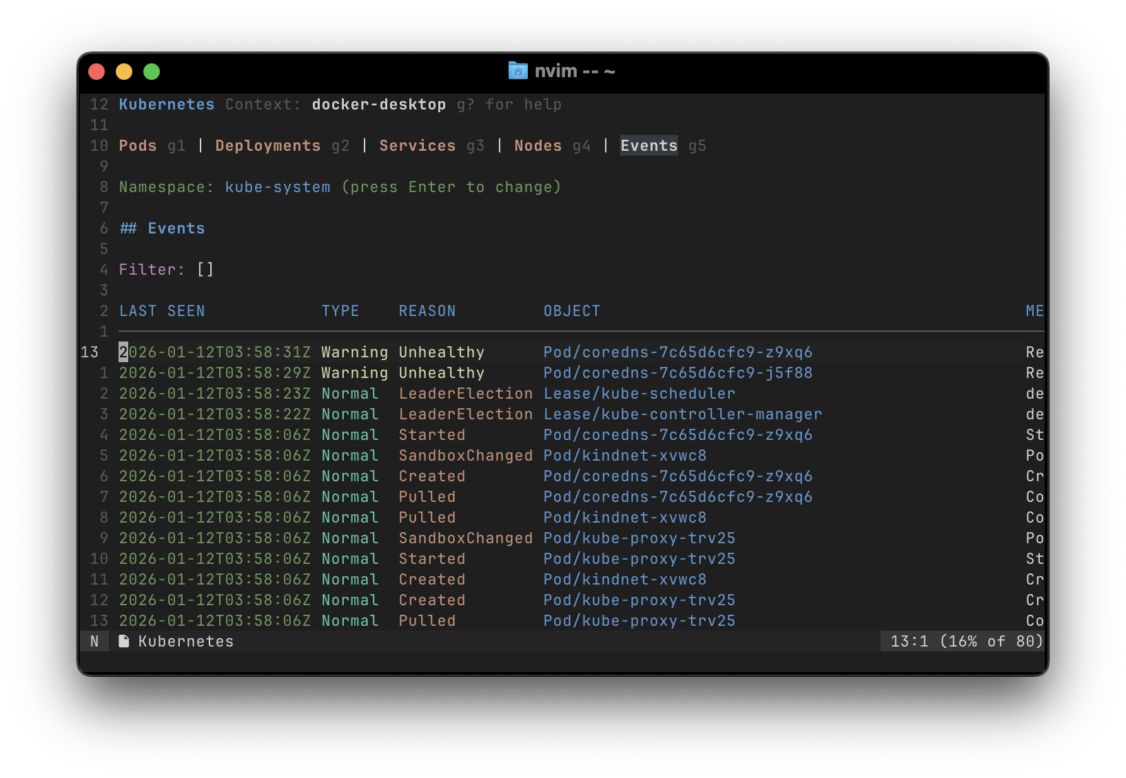Click the N mode indicator in the statusline

tap(94, 642)
